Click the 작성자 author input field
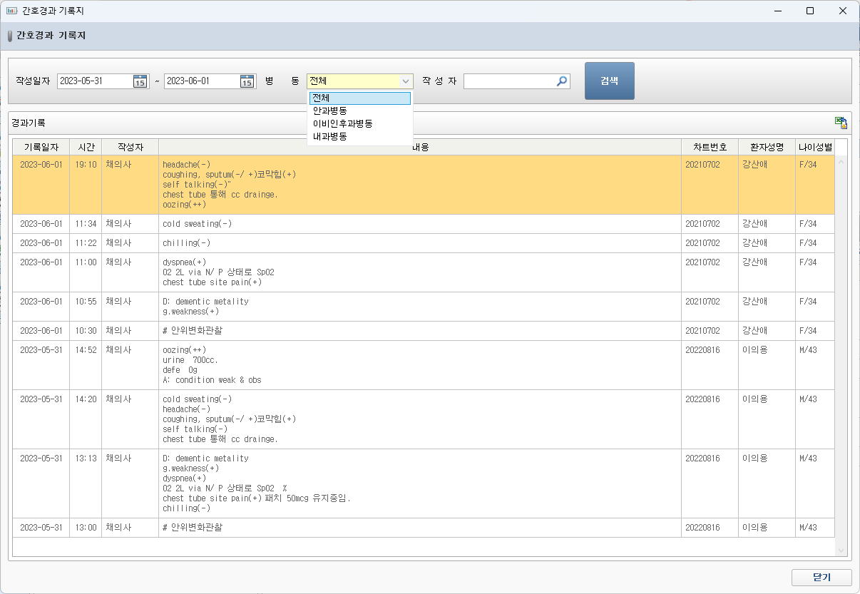 (x=509, y=81)
